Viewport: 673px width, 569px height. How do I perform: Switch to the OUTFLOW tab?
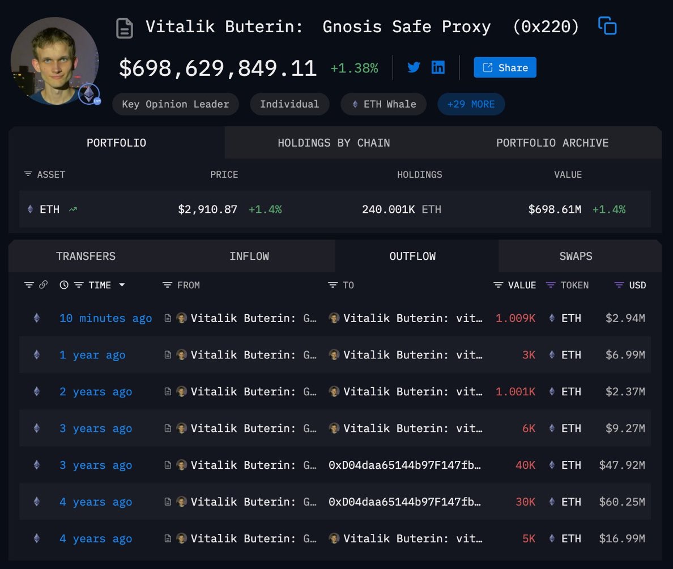coord(412,256)
